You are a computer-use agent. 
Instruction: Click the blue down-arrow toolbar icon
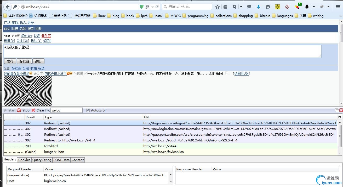coord(259,7)
